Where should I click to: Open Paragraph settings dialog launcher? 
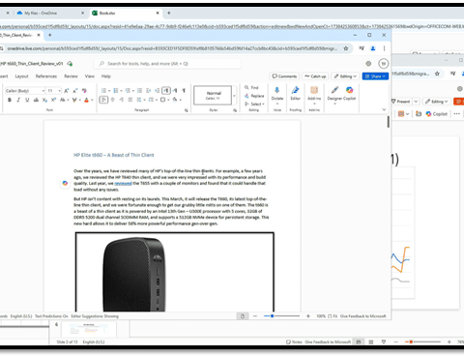pyautogui.click(x=186, y=110)
